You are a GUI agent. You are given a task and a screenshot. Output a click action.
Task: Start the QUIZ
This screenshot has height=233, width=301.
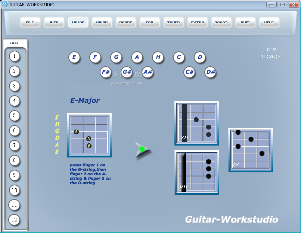point(245,22)
